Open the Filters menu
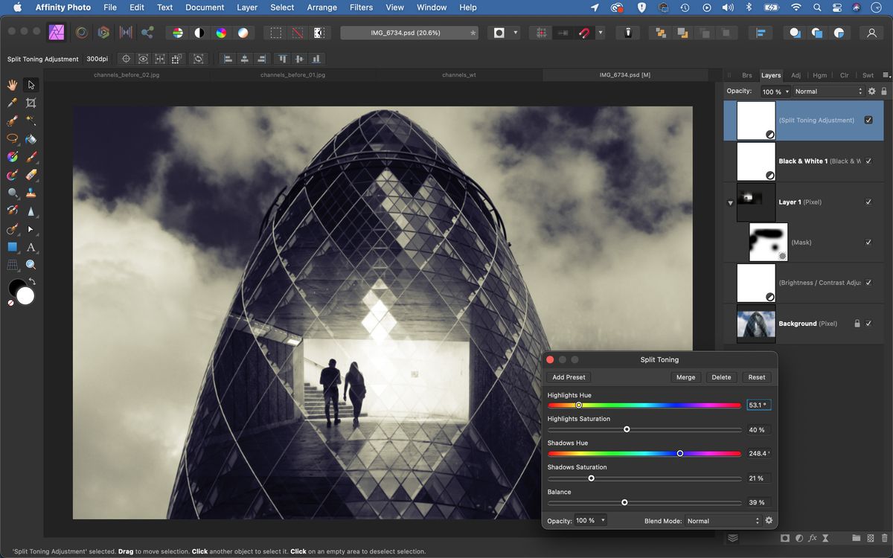Viewport: 893px width, 558px height. click(361, 7)
